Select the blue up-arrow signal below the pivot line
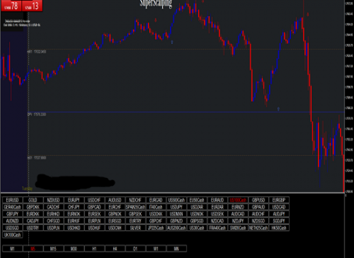This screenshot has height=258, width=354. (278, 109)
